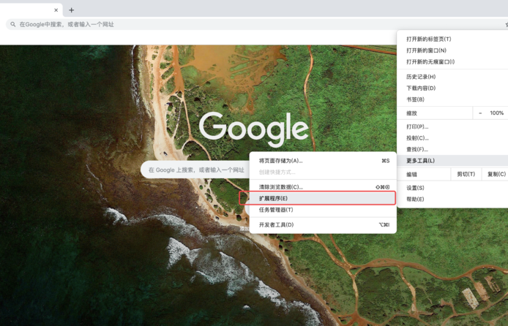
Task: Expand the 更多工具(L) submenu
Action: 421,161
